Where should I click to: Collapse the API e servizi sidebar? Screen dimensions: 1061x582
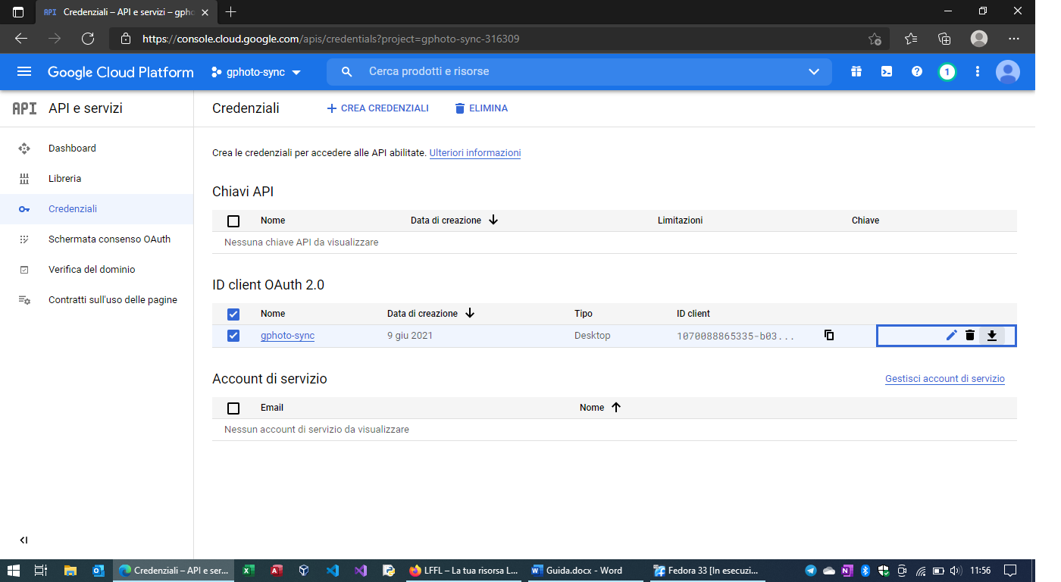coord(23,540)
